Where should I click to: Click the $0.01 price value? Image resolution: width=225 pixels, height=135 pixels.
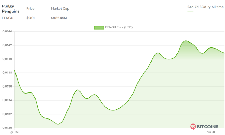(x=31, y=18)
